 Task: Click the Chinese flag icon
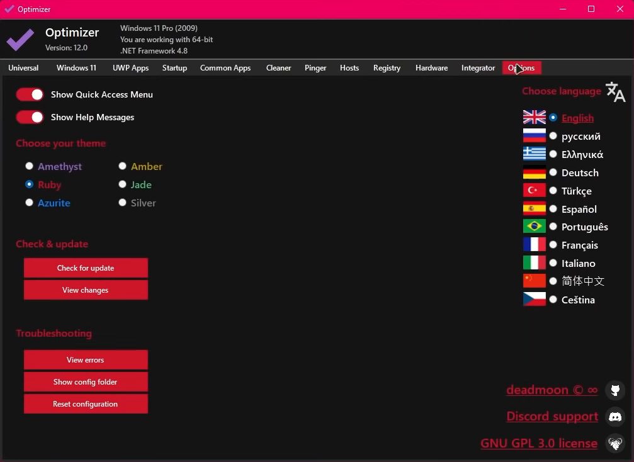point(534,281)
